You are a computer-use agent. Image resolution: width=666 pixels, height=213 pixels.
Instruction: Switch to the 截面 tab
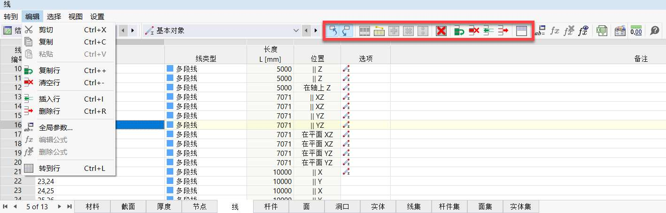tap(128, 206)
